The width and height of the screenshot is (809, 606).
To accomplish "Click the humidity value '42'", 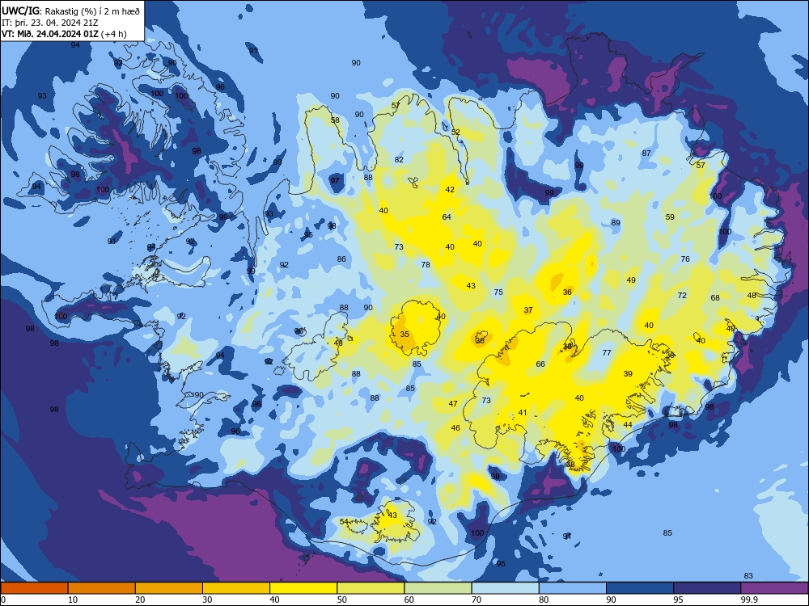I will click(450, 190).
